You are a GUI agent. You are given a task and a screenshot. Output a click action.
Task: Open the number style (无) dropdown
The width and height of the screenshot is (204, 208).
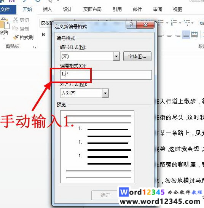[116, 56]
